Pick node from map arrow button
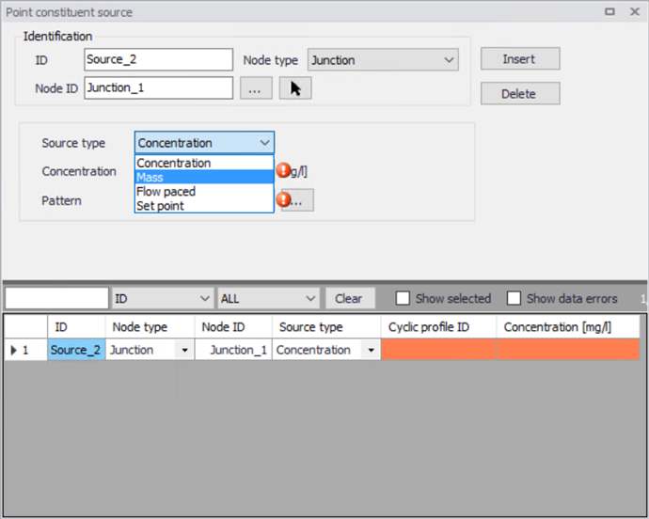 [x=295, y=87]
